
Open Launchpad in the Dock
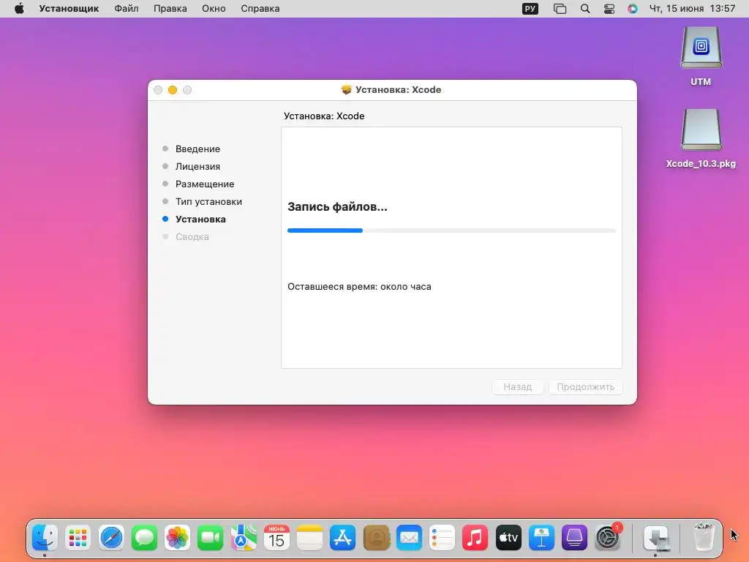click(78, 538)
